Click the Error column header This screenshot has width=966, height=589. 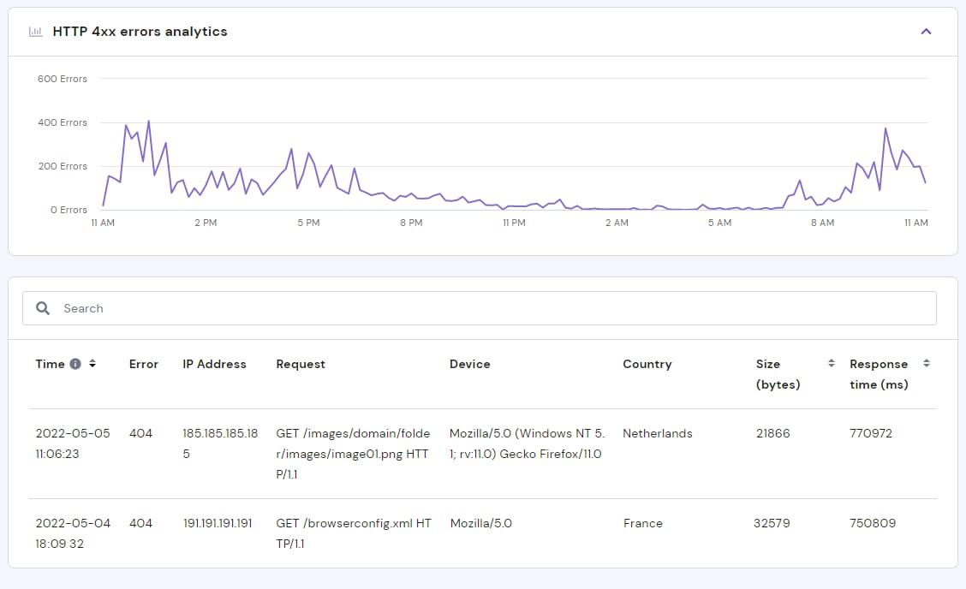143,364
